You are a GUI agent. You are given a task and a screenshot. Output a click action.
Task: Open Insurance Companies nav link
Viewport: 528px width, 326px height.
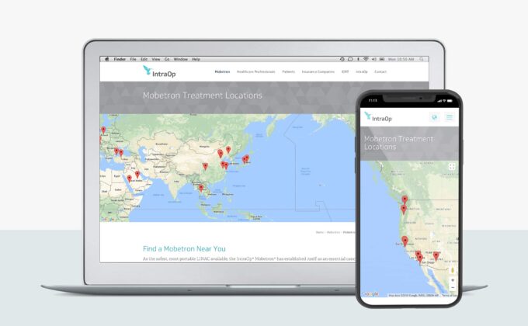(318, 71)
